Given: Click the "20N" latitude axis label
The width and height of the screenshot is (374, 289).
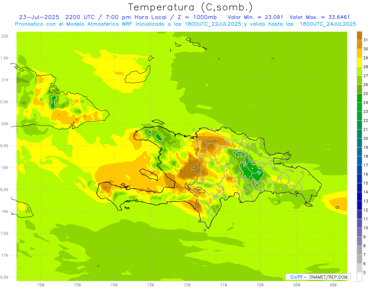Looking at the screenshot, I should (5, 124).
